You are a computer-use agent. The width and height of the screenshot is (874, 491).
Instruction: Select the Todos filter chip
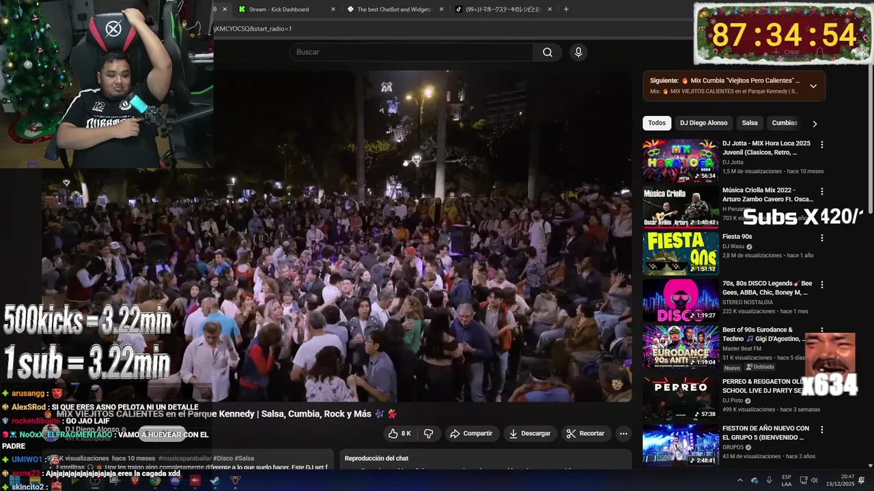pos(657,123)
